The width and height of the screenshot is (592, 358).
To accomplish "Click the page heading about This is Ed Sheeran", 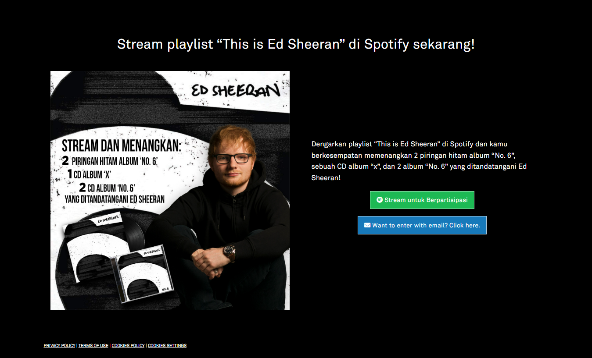I will (296, 44).
